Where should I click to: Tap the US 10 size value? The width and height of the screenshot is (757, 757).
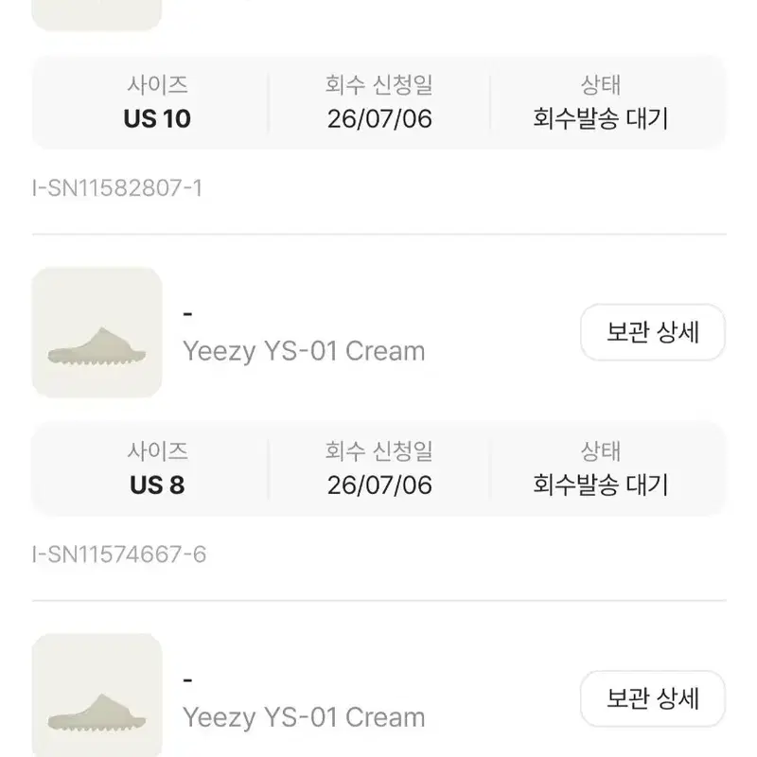[x=157, y=119]
